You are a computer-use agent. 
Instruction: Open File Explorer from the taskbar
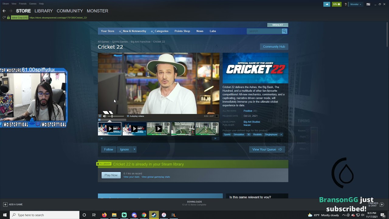(x=114, y=215)
